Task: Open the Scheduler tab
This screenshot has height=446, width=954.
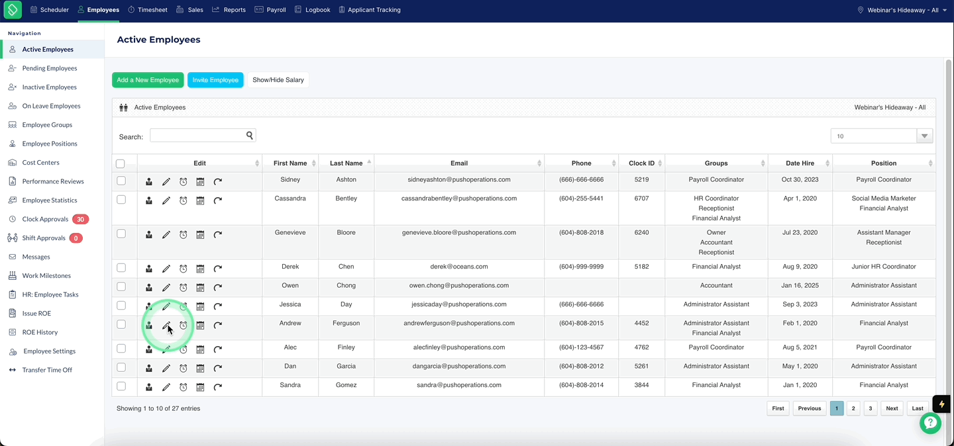Action: point(50,10)
